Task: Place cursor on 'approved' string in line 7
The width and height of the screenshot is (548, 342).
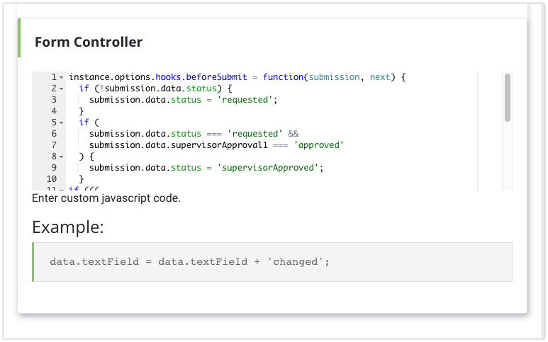Action: point(318,145)
